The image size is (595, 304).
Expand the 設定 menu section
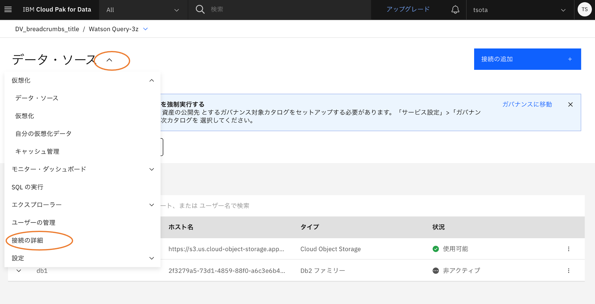[x=152, y=258]
